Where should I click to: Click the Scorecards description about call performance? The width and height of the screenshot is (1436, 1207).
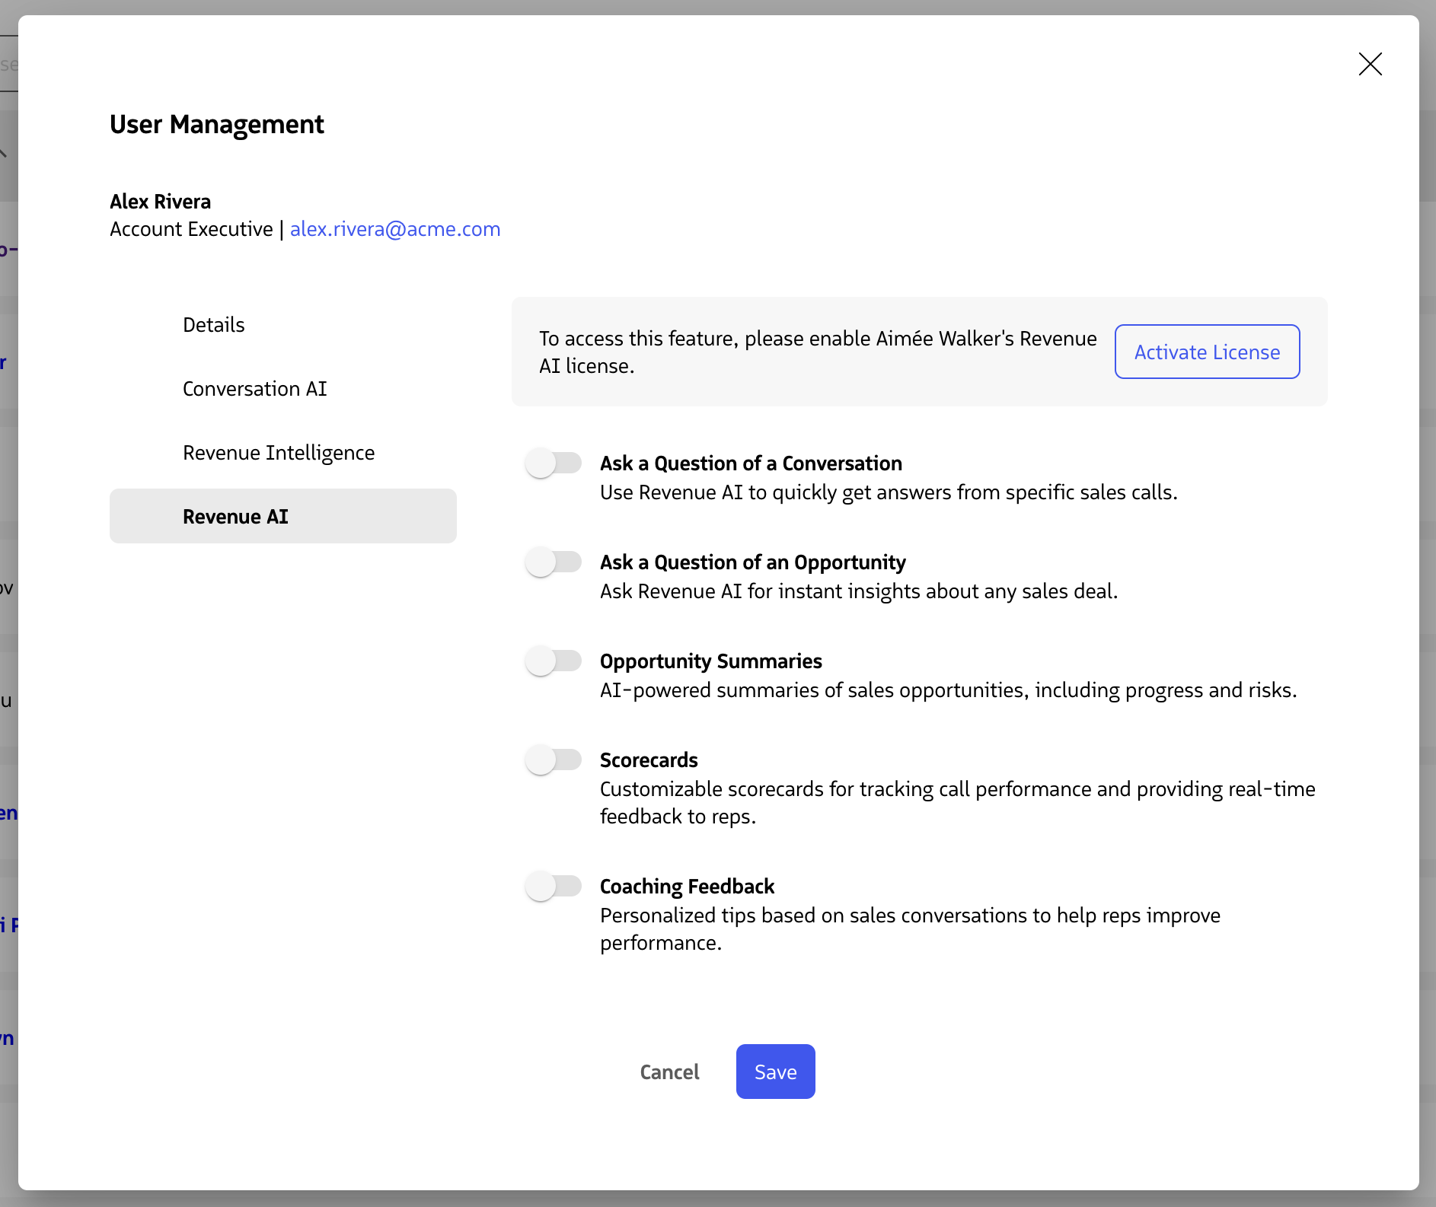956,802
